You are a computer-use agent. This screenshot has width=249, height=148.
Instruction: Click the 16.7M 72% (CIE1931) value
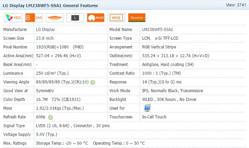click(58, 100)
